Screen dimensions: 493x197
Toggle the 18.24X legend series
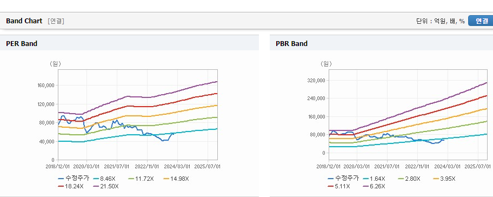(x=71, y=186)
